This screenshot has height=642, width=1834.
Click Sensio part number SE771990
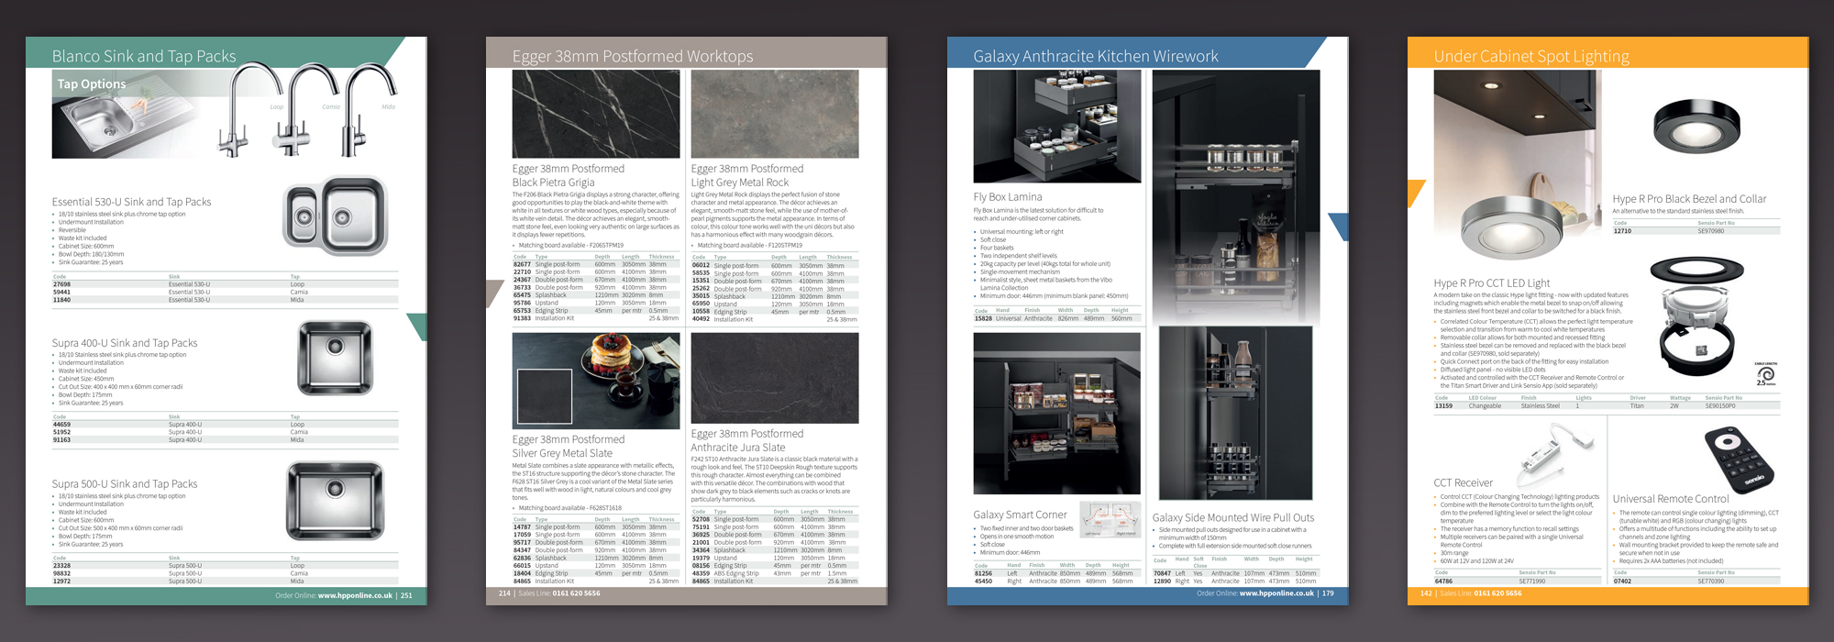pyautogui.click(x=1532, y=581)
